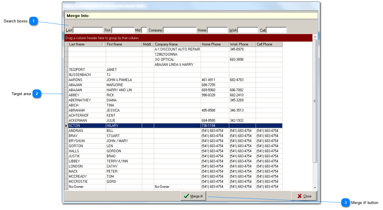The height and width of the screenshot is (210, 383).
Task: Click inside the Last search box
Action: 88,30
